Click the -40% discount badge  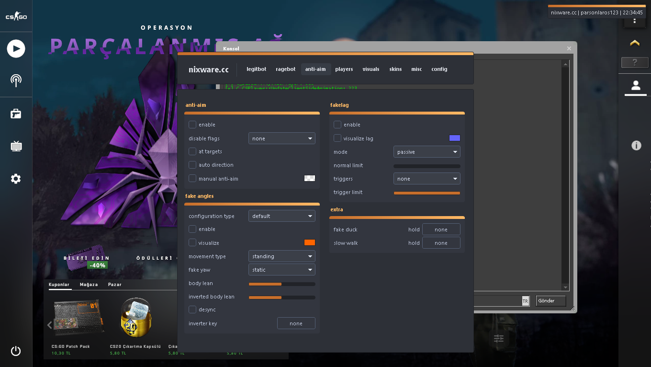[x=97, y=265]
